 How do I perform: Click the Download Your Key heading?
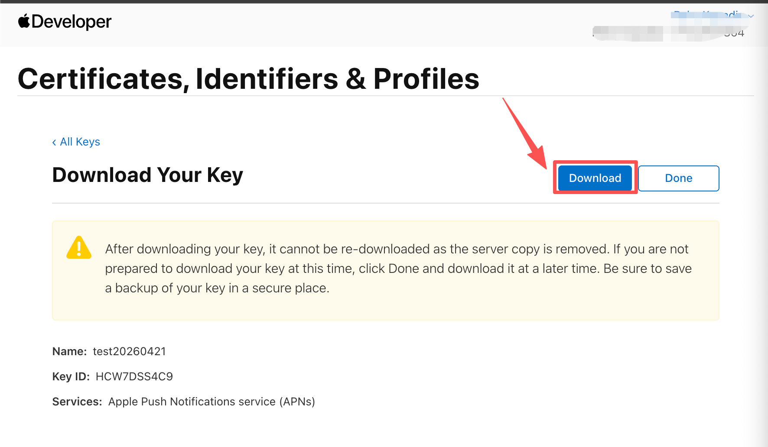(x=147, y=175)
